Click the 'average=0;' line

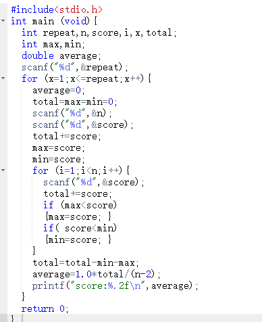coord(59,91)
